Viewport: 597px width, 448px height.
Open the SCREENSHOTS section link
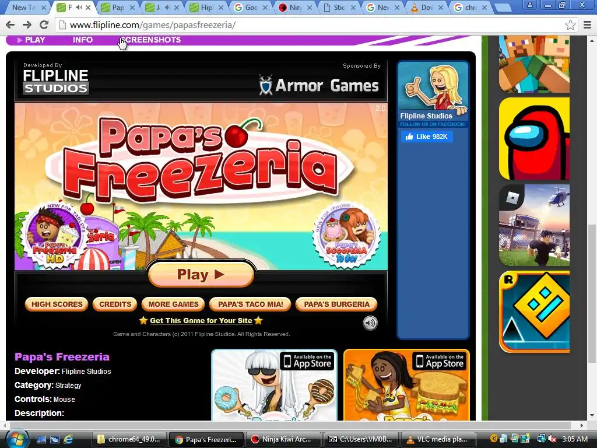151,40
